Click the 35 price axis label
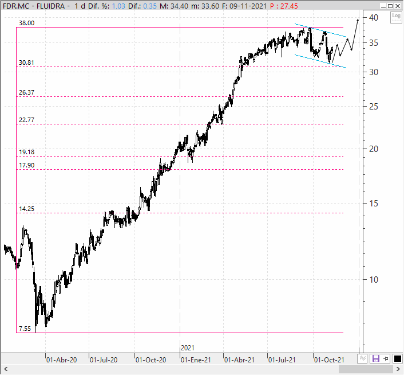Screen dimensions: 404x375 [373, 43]
